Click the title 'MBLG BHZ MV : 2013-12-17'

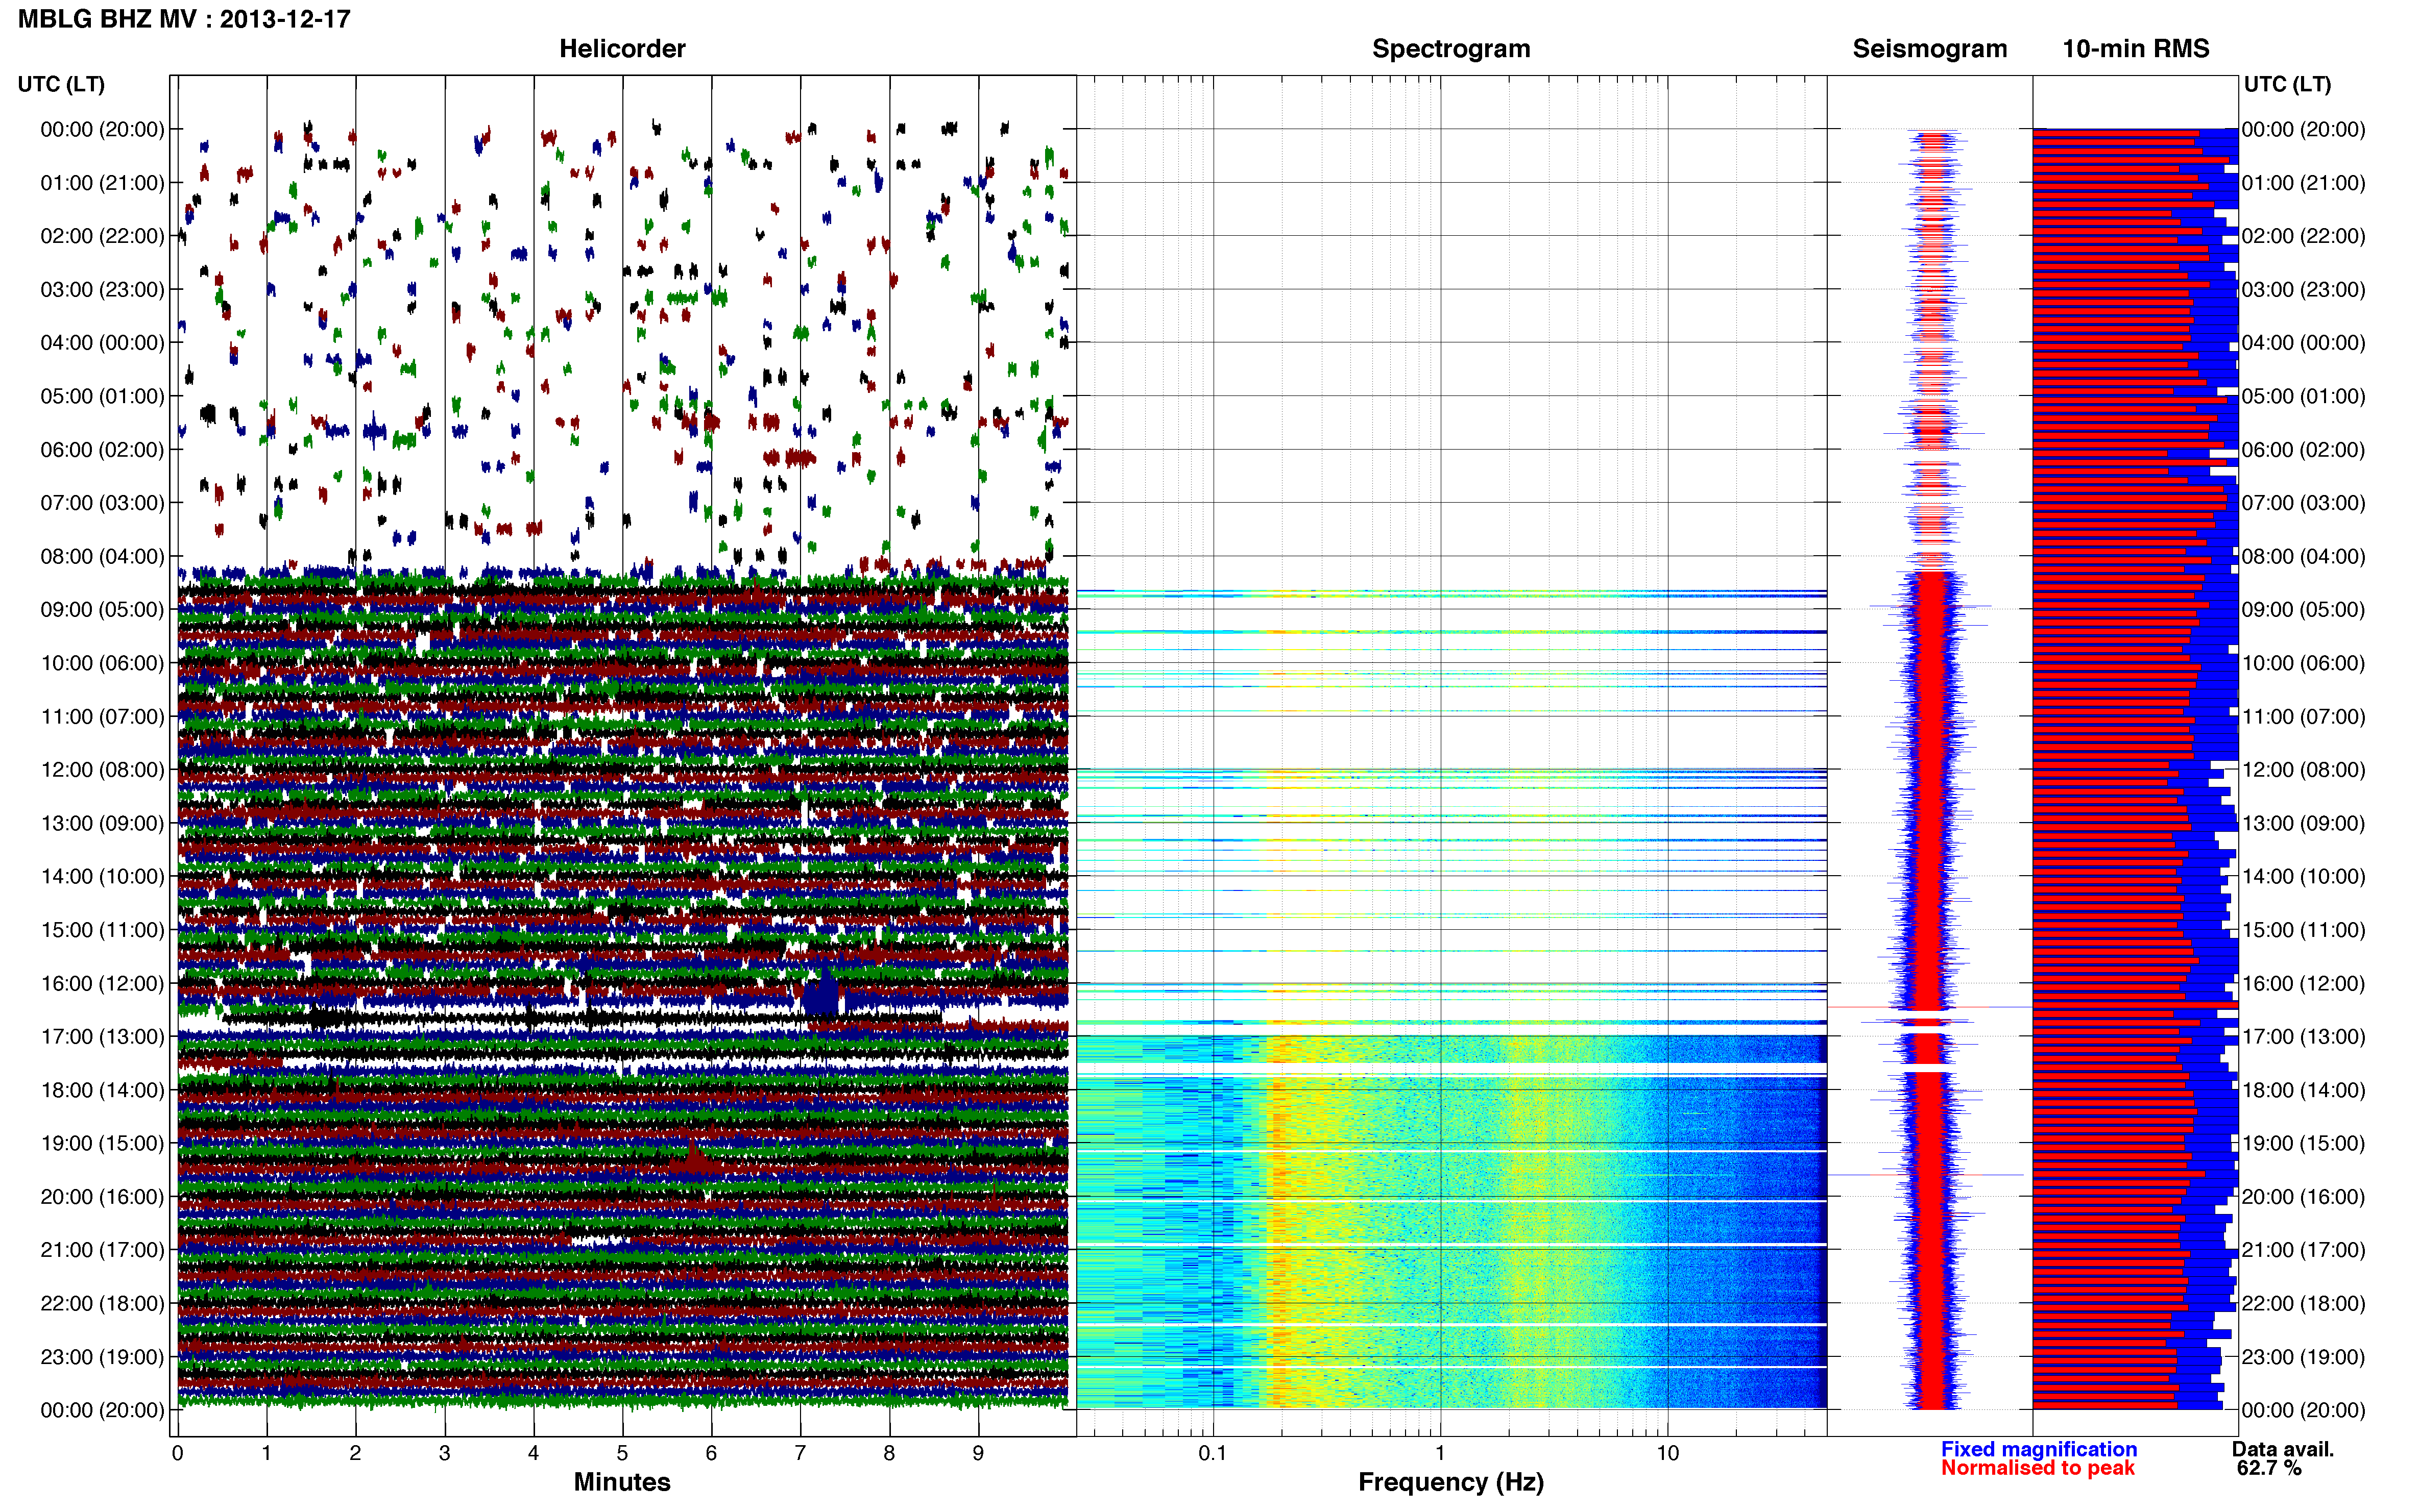pyautogui.click(x=184, y=19)
